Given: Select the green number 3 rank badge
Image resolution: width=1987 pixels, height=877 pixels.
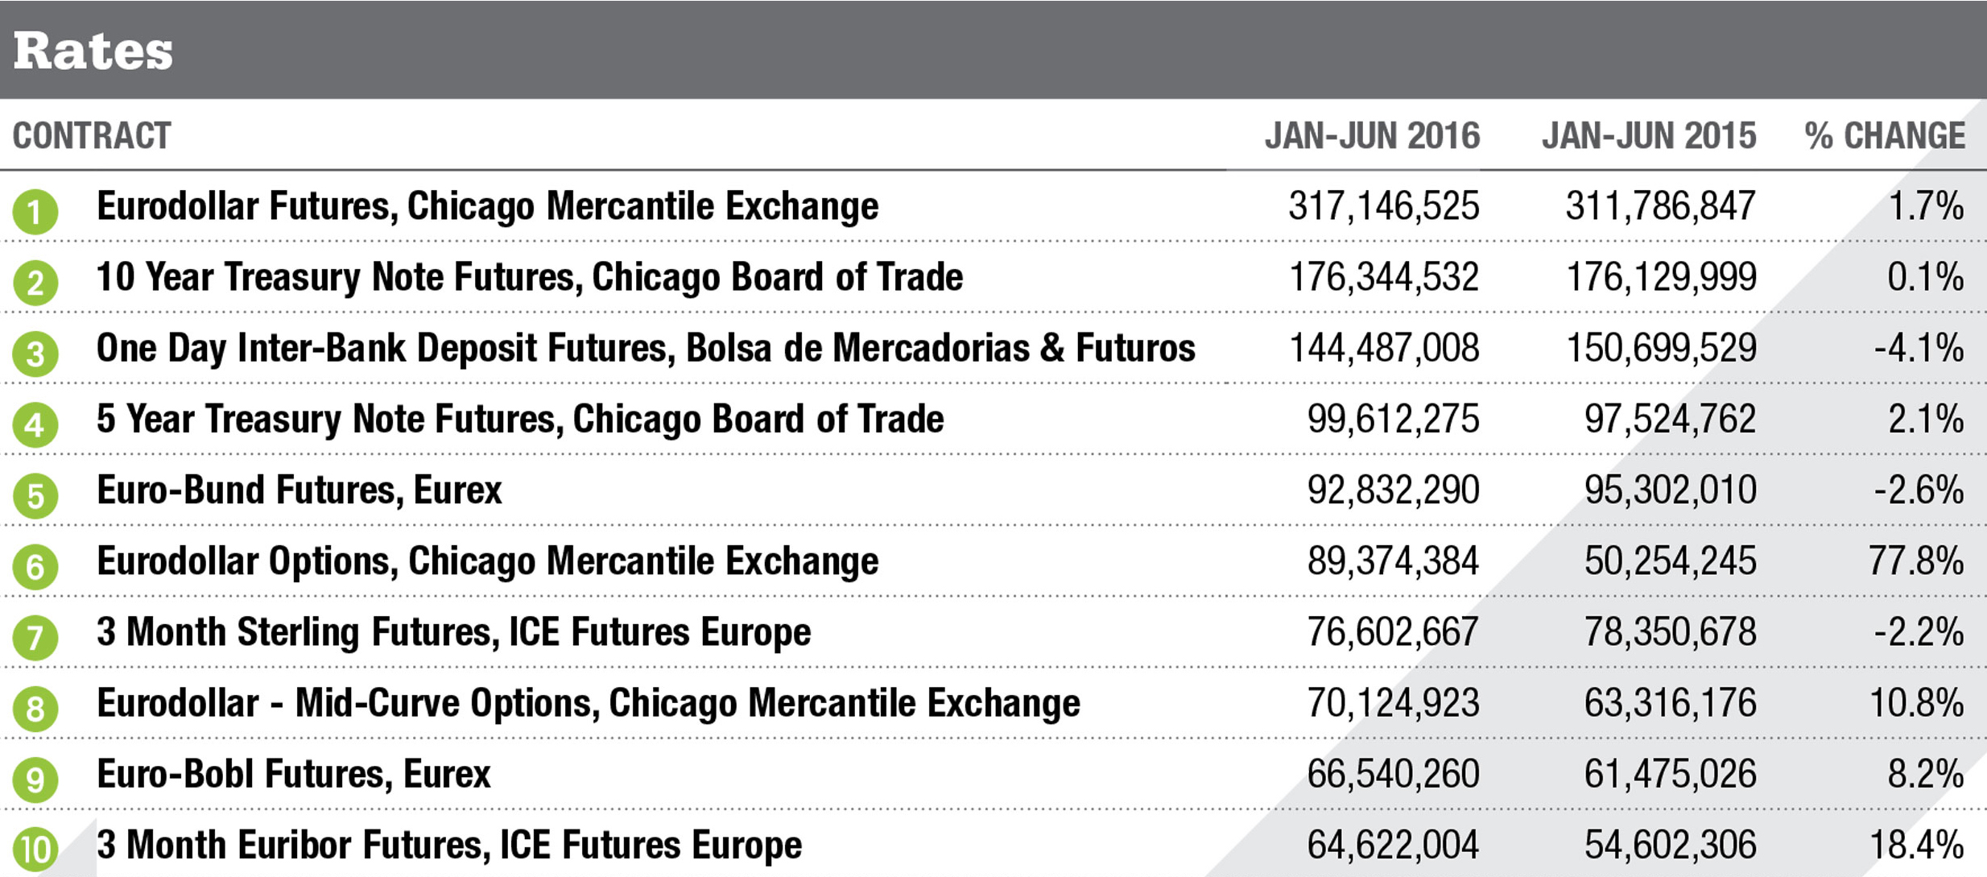Looking at the screenshot, I should 35,354.
